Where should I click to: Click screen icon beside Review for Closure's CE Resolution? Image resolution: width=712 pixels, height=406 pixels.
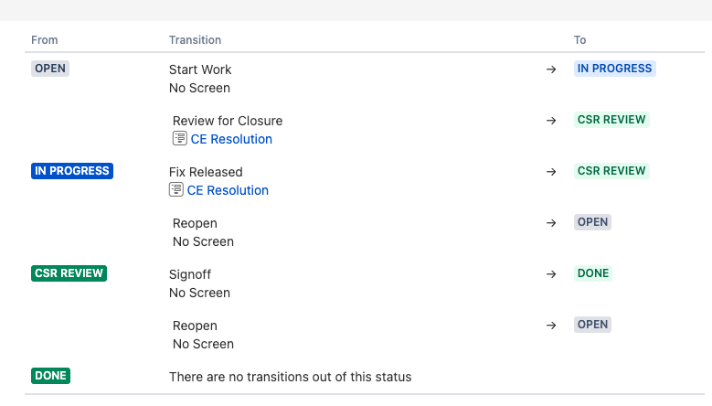tap(179, 139)
